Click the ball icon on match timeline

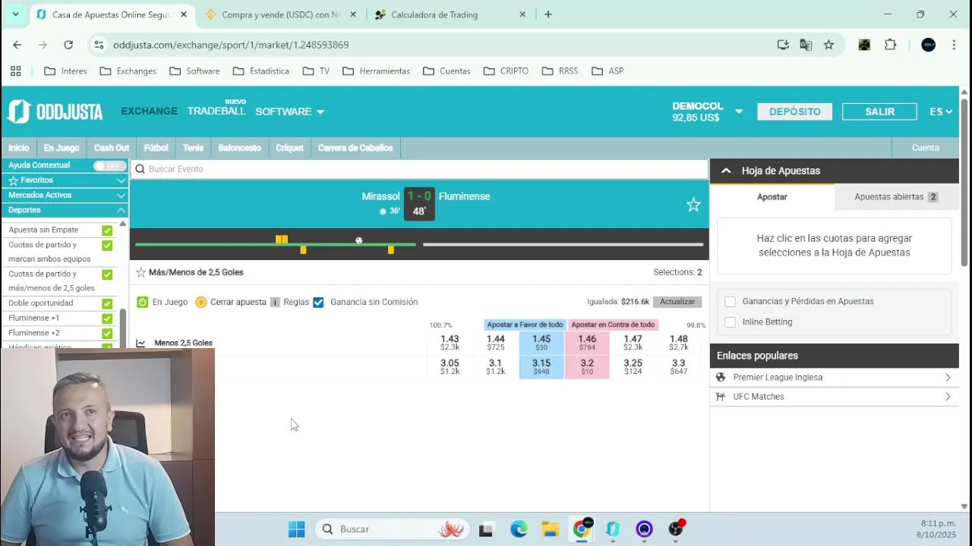(x=359, y=240)
